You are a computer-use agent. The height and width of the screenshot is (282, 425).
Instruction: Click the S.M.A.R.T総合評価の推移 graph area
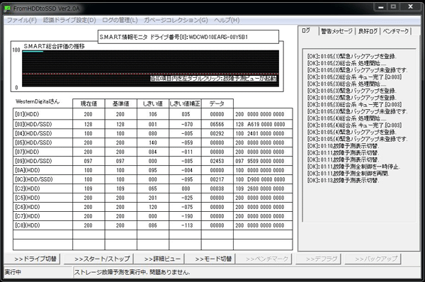click(x=150, y=68)
